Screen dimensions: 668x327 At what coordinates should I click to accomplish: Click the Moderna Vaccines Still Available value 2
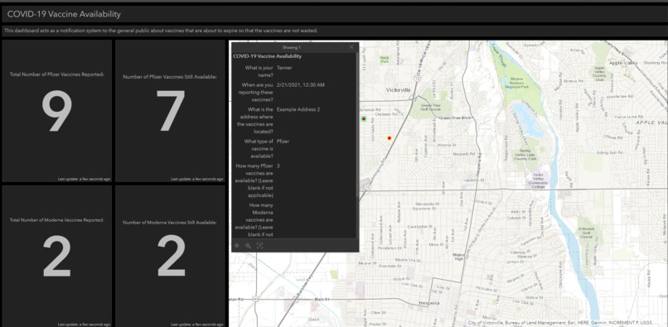click(x=171, y=256)
